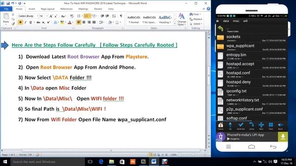Click the Shrink Font icon
The image size is (296, 166).
55,16
